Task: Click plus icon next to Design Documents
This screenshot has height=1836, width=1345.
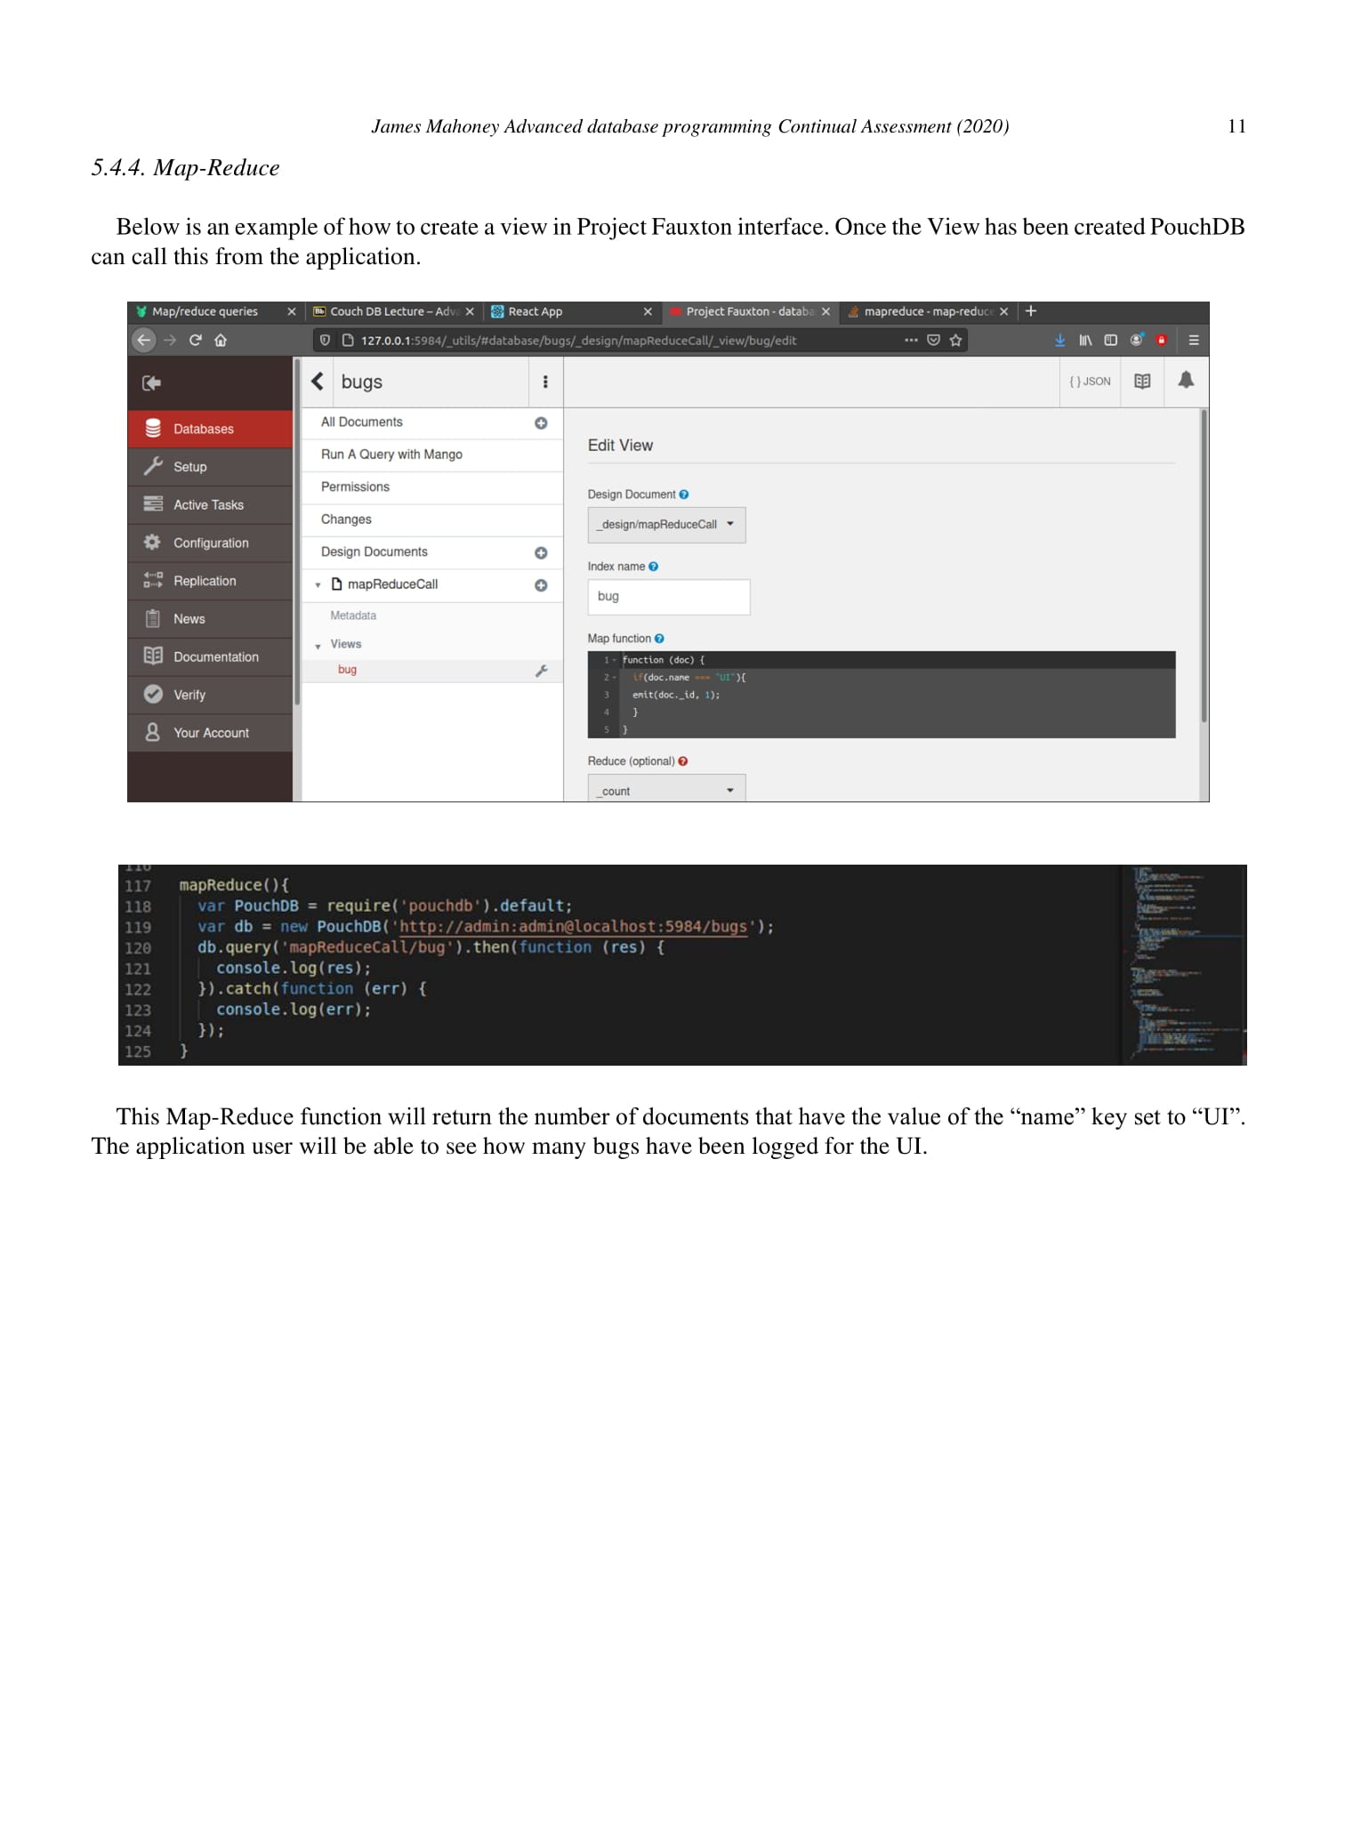Action: click(x=541, y=553)
